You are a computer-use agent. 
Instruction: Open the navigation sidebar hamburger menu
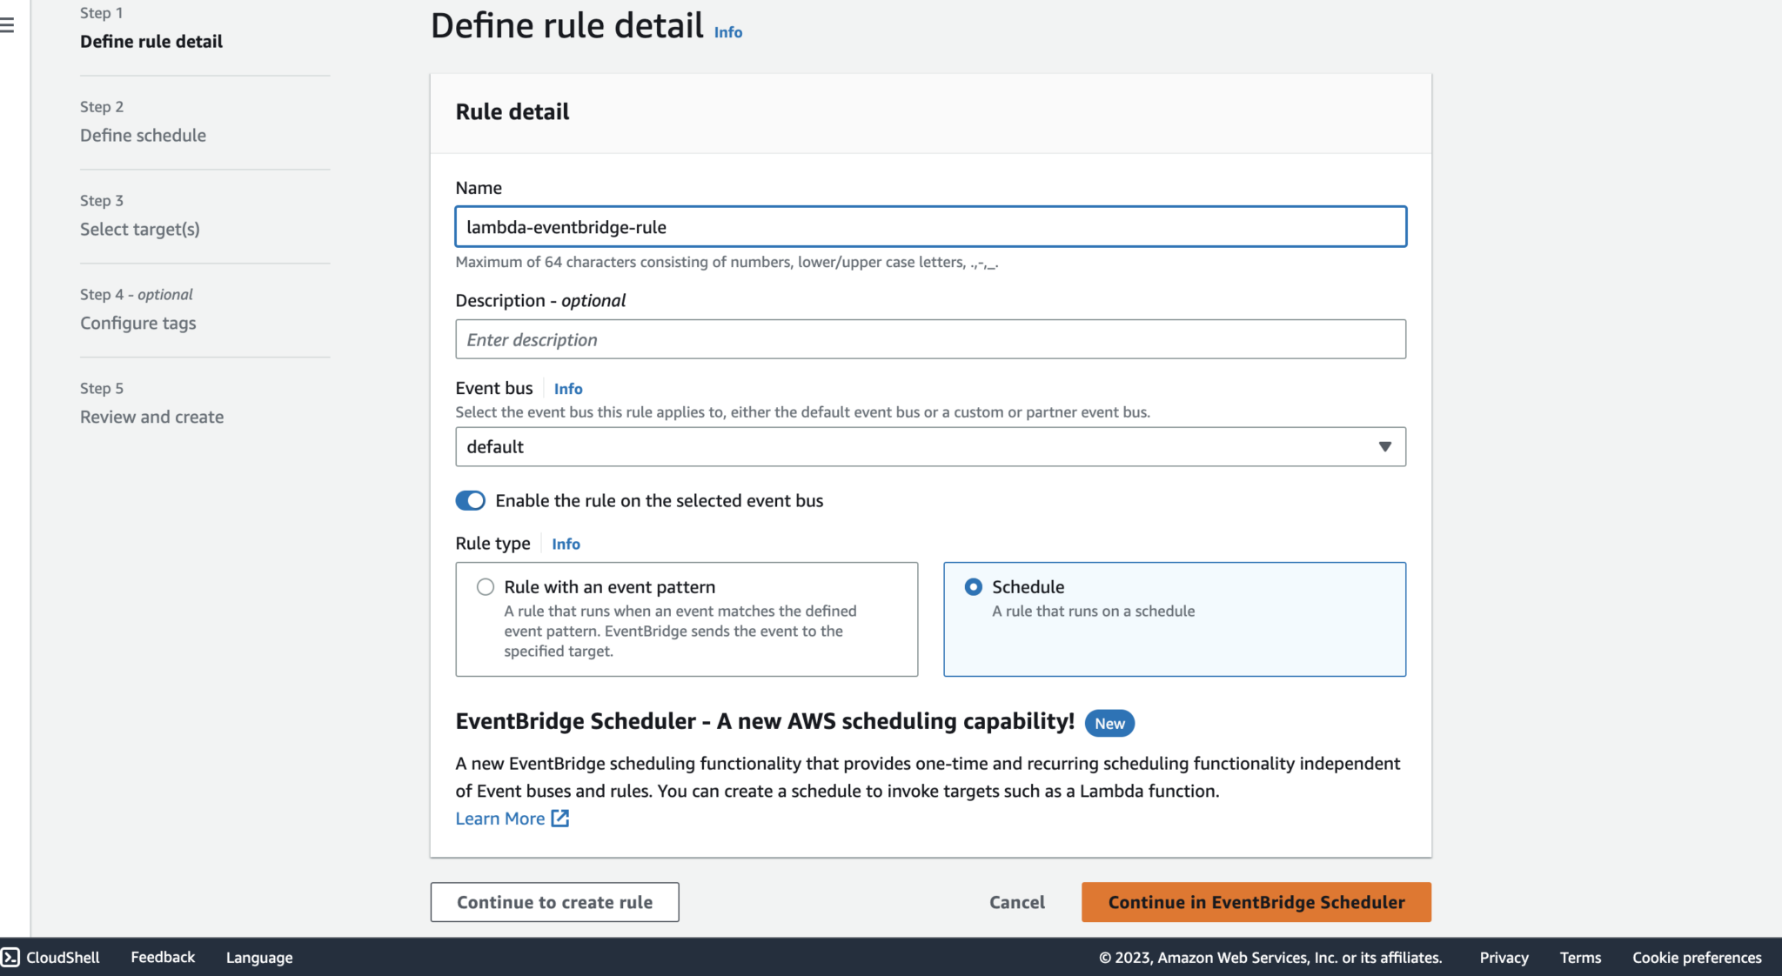coord(8,24)
